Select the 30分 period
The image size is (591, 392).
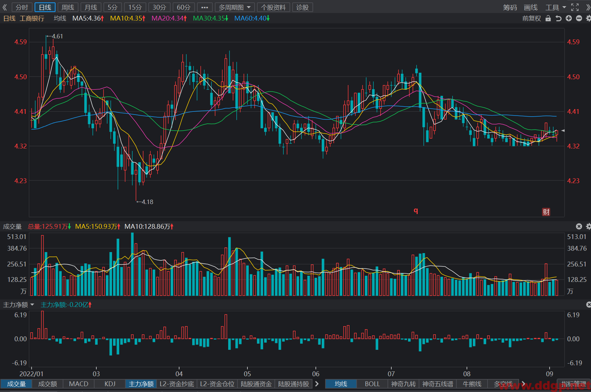coord(159,7)
